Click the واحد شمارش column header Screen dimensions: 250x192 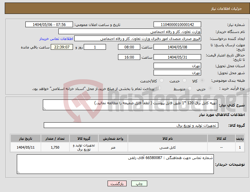click(x=113, y=138)
